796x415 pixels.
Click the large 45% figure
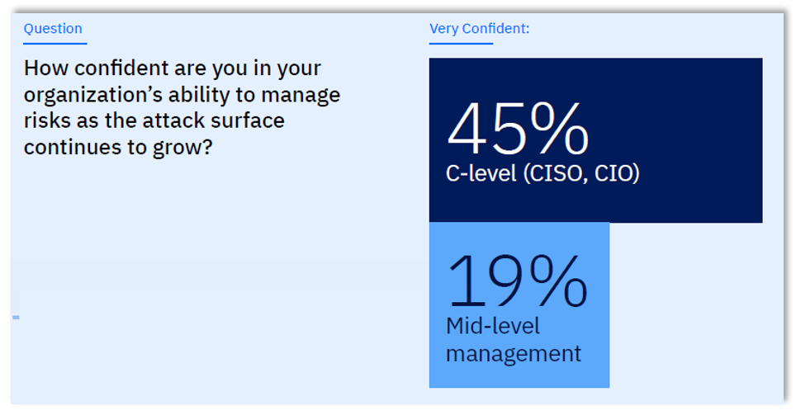tap(518, 130)
